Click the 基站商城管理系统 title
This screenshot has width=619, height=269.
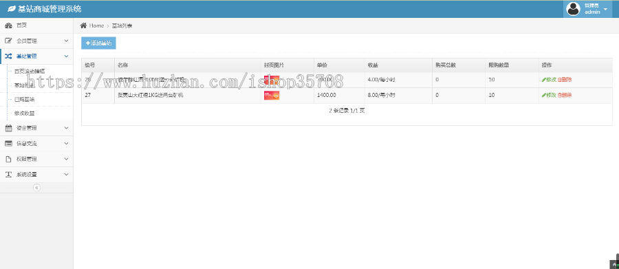click(x=50, y=9)
